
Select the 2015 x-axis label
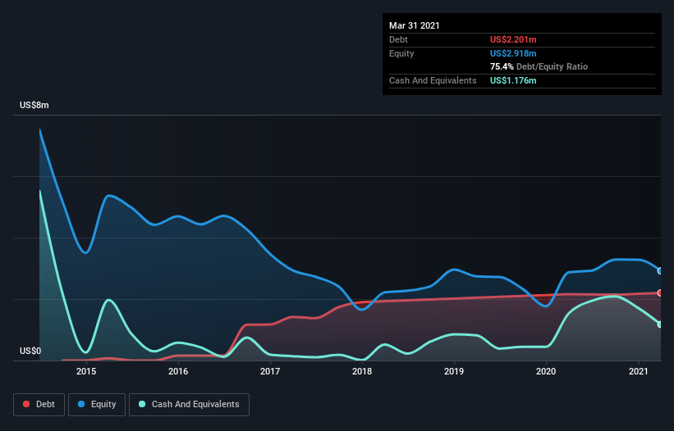(x=86, y=371)
